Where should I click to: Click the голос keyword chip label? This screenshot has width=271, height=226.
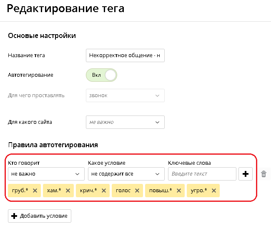pos(123,191)
